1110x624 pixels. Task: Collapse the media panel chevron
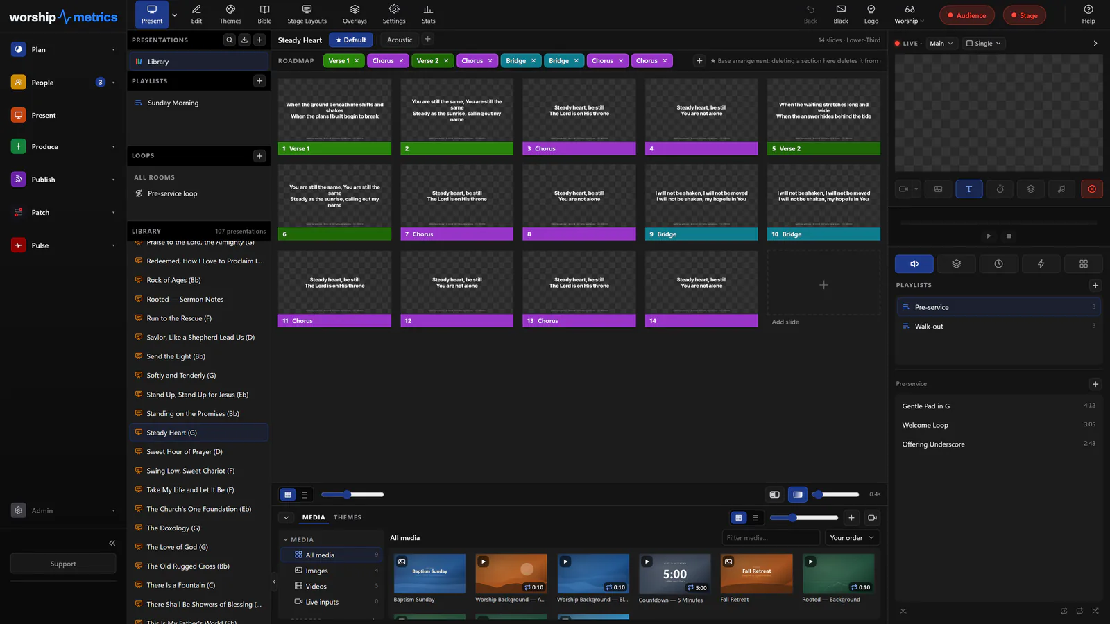point(286,517)
